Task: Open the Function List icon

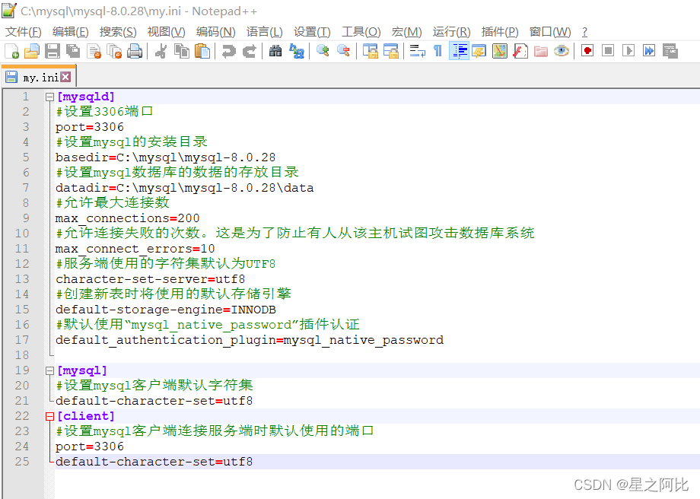Action: [520, 51]
